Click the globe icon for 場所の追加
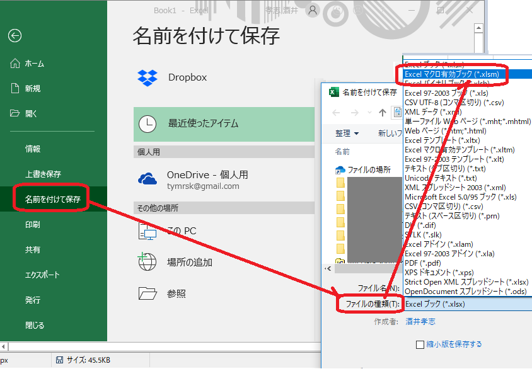This screenshot has width=532, height=369. pos(147,262)
